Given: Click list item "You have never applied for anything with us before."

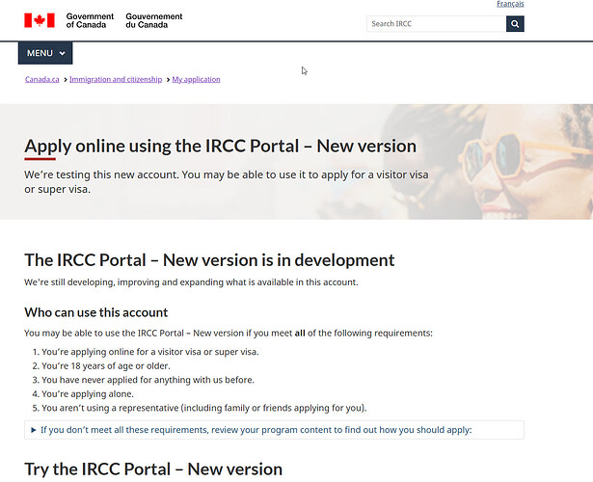Looking at the screenshot, I should [148, 380].
